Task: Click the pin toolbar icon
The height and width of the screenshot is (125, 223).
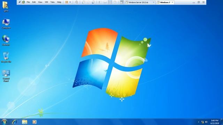Action: [20, 2]
